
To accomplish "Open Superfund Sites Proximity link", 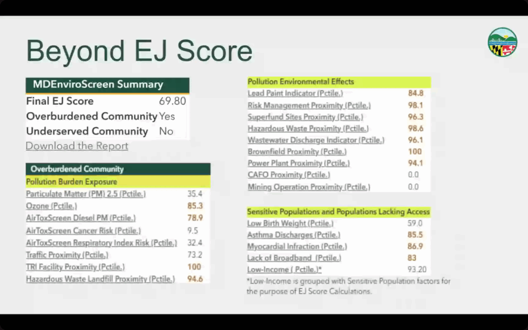I will pos(305,117).
